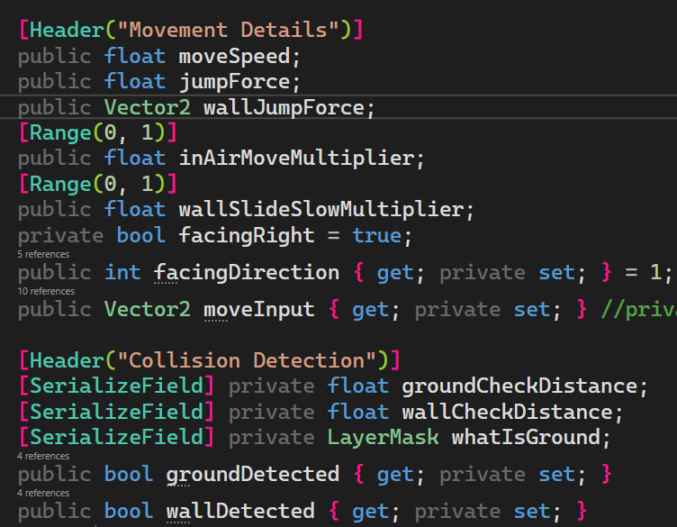Screen dimensions: 677x527
Task: Click the 'int' keyword of facingDirection
Action: (122, 273)
